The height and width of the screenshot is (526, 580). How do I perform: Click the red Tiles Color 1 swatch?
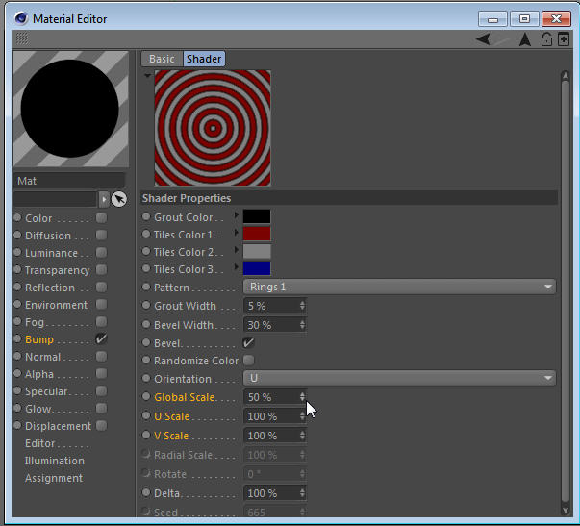(x=257, y=234)
